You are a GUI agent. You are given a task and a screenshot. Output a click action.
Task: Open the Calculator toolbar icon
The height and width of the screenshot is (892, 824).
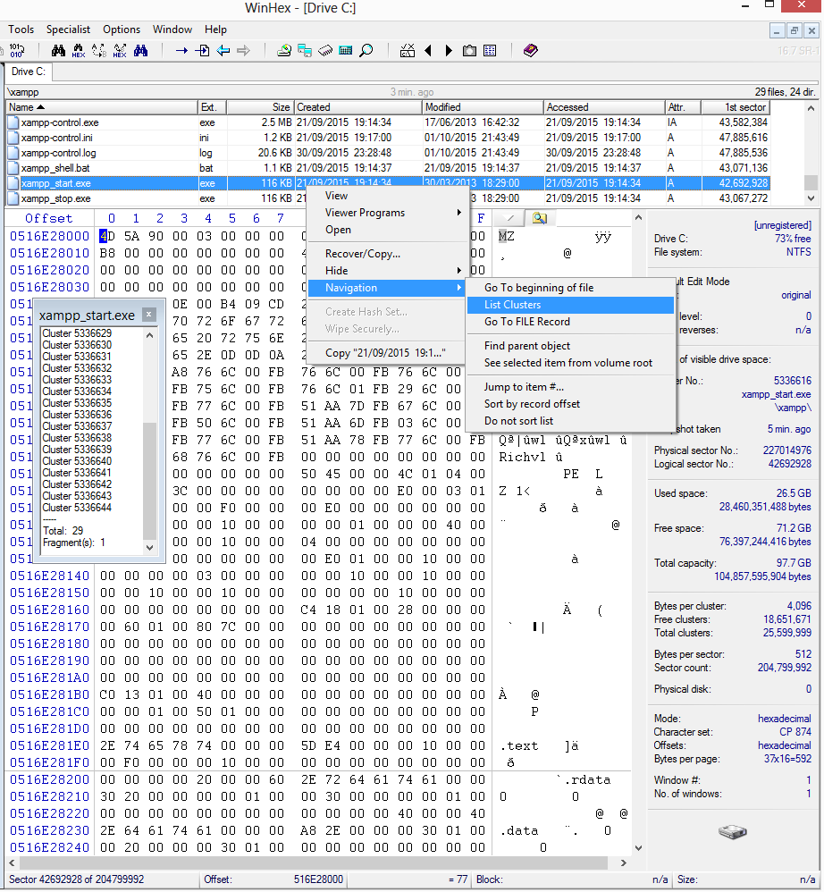coord(345,51)
